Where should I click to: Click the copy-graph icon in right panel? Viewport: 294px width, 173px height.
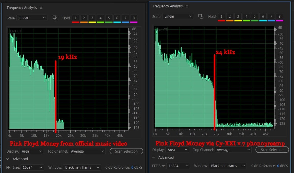pos(201,17)
